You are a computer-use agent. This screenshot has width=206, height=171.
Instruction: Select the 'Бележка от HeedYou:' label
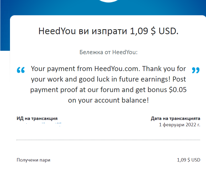[x=109, y=52]
